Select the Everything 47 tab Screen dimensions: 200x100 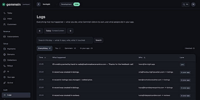pyautogui.click(x=45, y=48)
